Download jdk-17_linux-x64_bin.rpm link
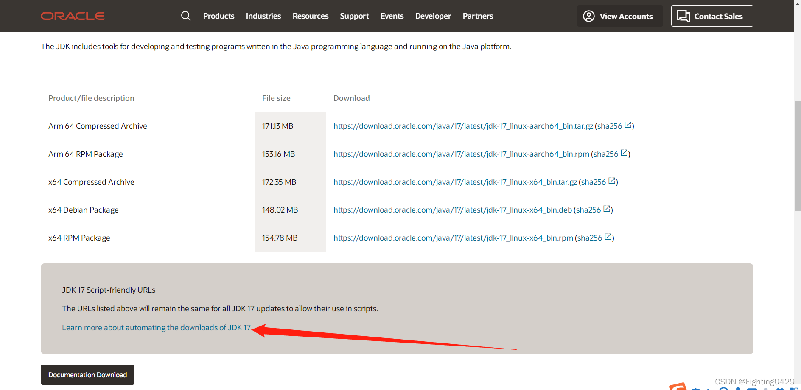 click(453, 238)
